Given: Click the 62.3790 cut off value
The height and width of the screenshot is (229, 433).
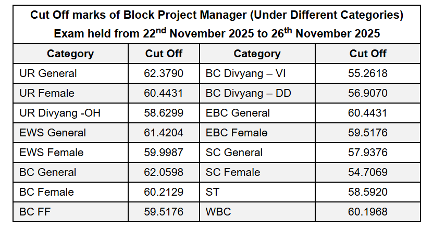Looking at the screenshot, I should tap(164, 73).
